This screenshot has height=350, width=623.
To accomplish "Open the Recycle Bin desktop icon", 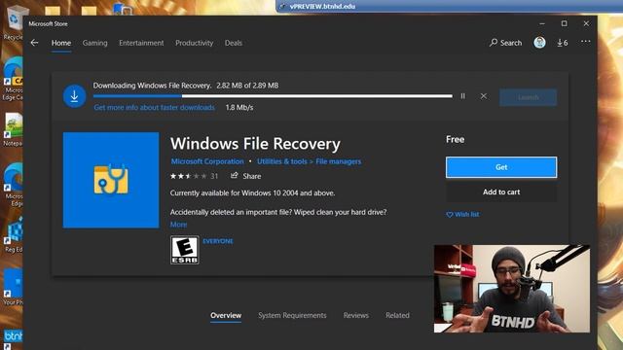I will (15, 23).
